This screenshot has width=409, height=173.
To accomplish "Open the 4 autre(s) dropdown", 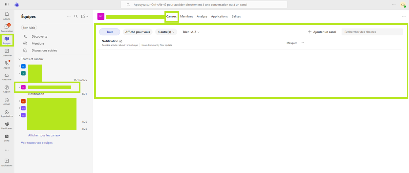I will (x=166, y=32).
